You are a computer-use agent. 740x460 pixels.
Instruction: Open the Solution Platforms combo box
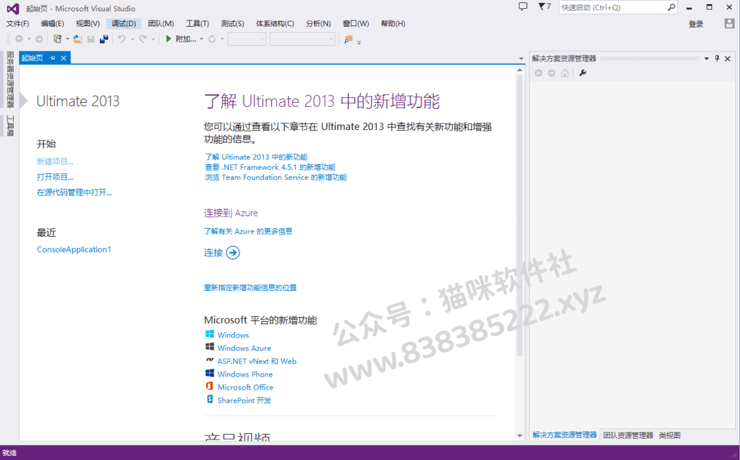(x=303, y=39)
